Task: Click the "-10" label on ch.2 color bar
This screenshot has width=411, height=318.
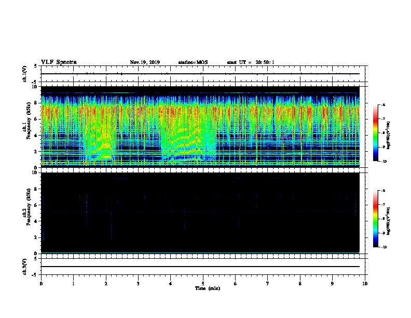Action: click(x=383, y=247)
